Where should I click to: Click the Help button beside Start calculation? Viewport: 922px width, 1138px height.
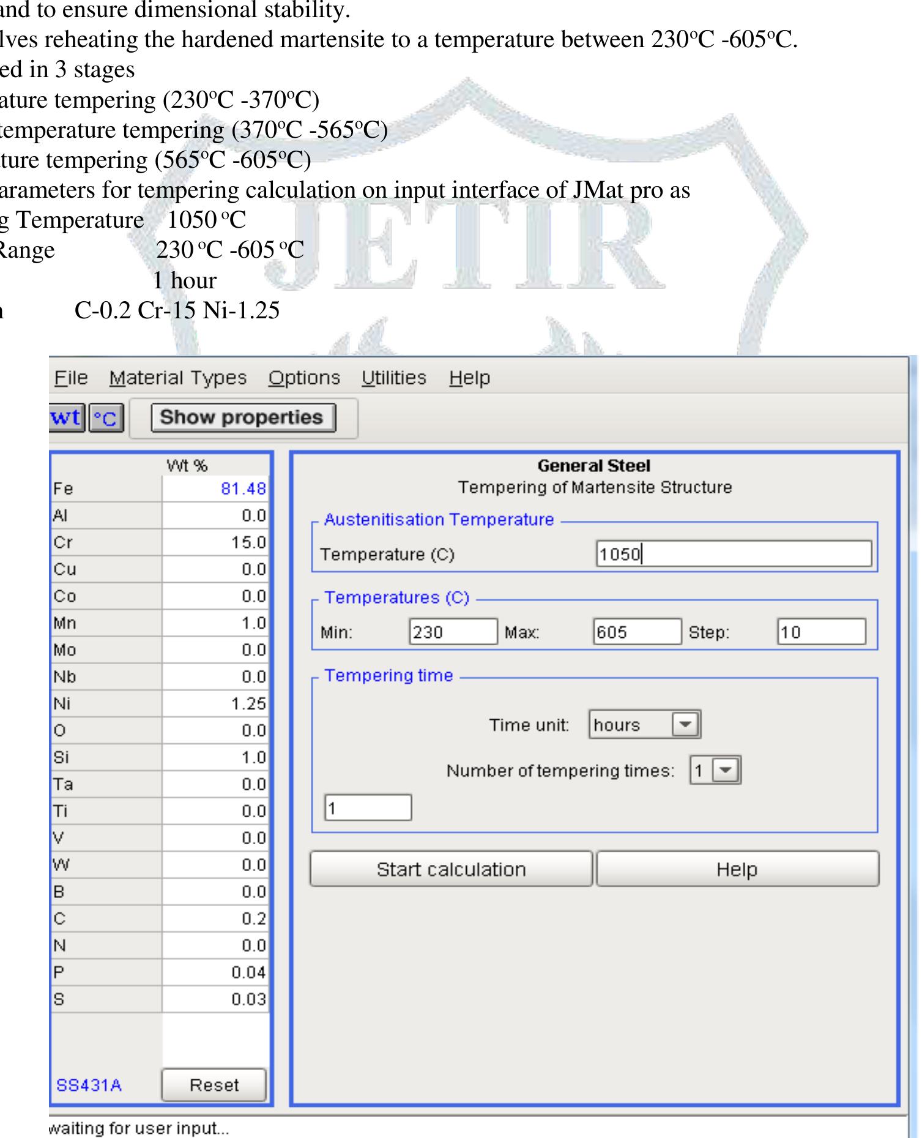(x=737, y=869)
